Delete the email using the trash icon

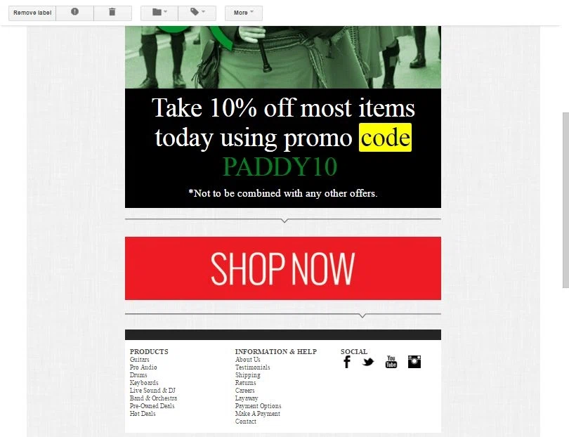tap(112, 13)
